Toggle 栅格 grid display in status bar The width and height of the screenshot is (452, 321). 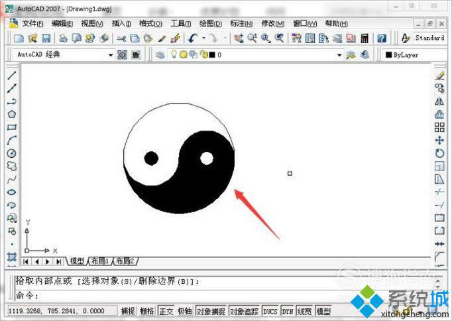click(x=146, y=311)
